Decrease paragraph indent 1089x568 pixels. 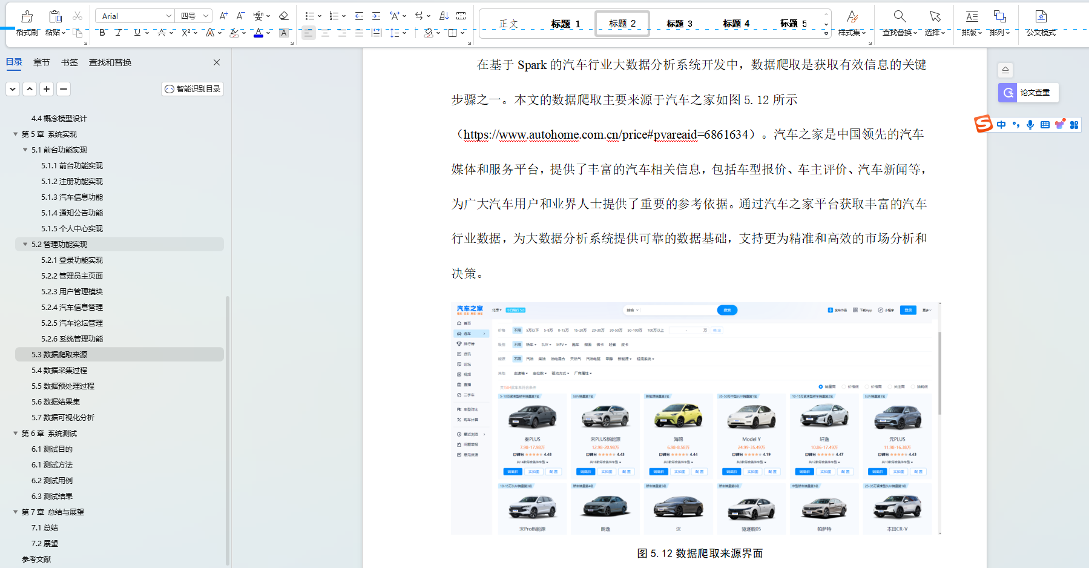coord(360,16)
